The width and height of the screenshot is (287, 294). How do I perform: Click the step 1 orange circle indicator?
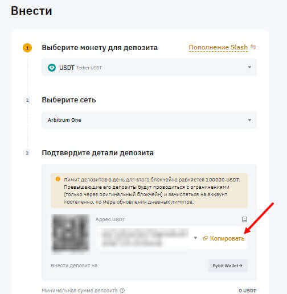27,48
